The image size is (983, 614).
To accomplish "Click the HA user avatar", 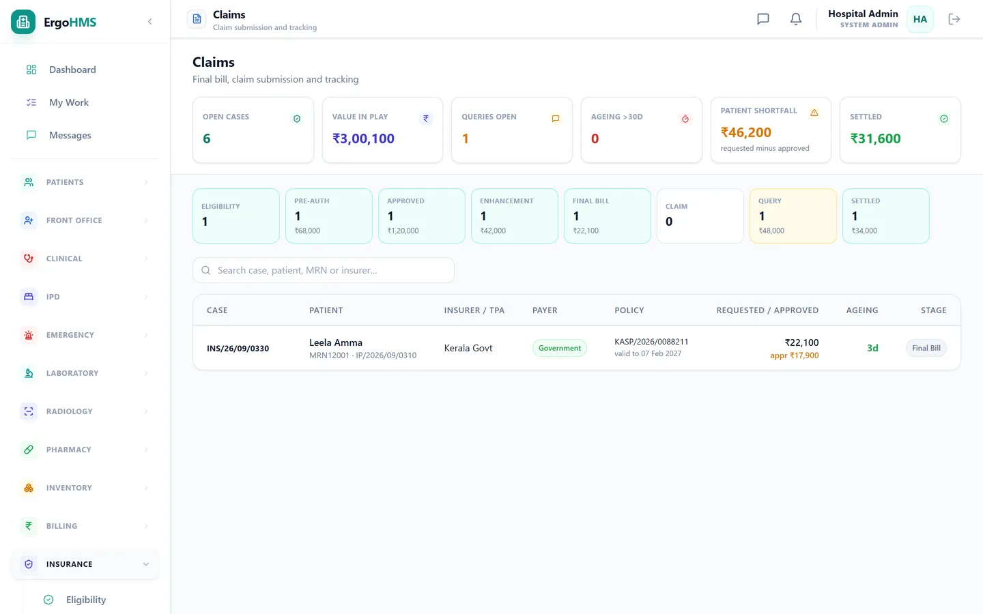I will (920, 19).
